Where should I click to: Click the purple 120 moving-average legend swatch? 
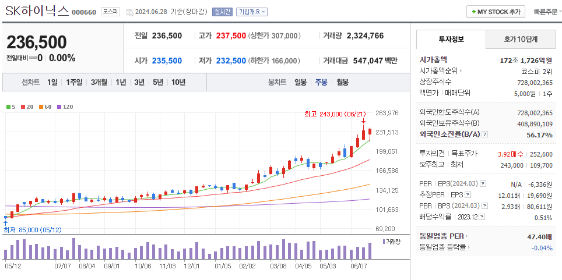(59, 107)
